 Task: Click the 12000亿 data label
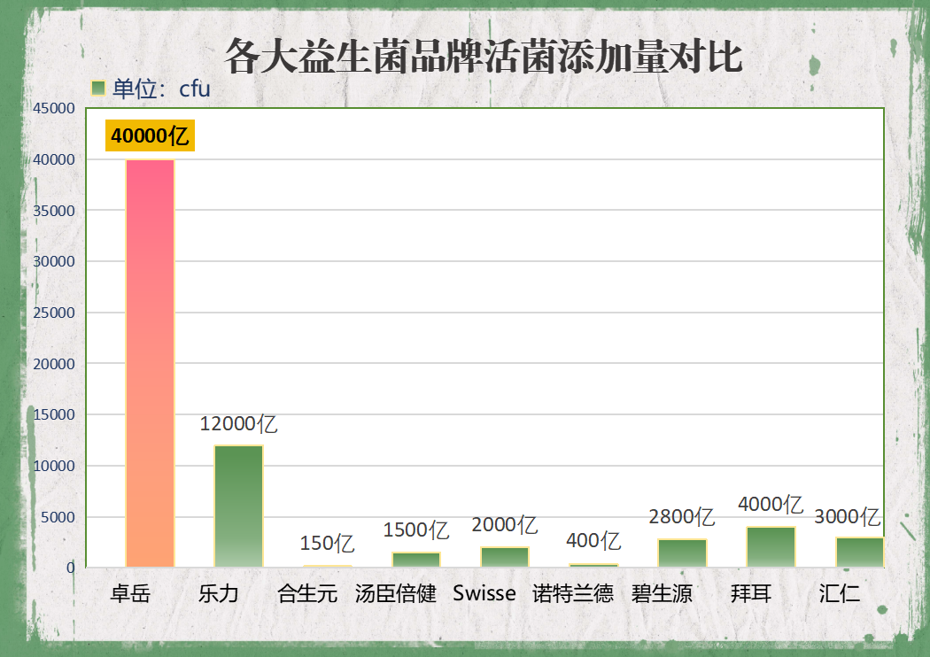pos(238,424)
